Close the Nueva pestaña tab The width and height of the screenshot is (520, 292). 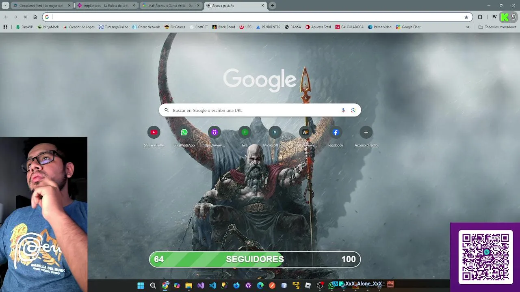pyautogui.click(x=262, y=6)
